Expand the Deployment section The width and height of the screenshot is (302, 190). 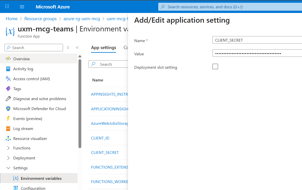point(8,158)
